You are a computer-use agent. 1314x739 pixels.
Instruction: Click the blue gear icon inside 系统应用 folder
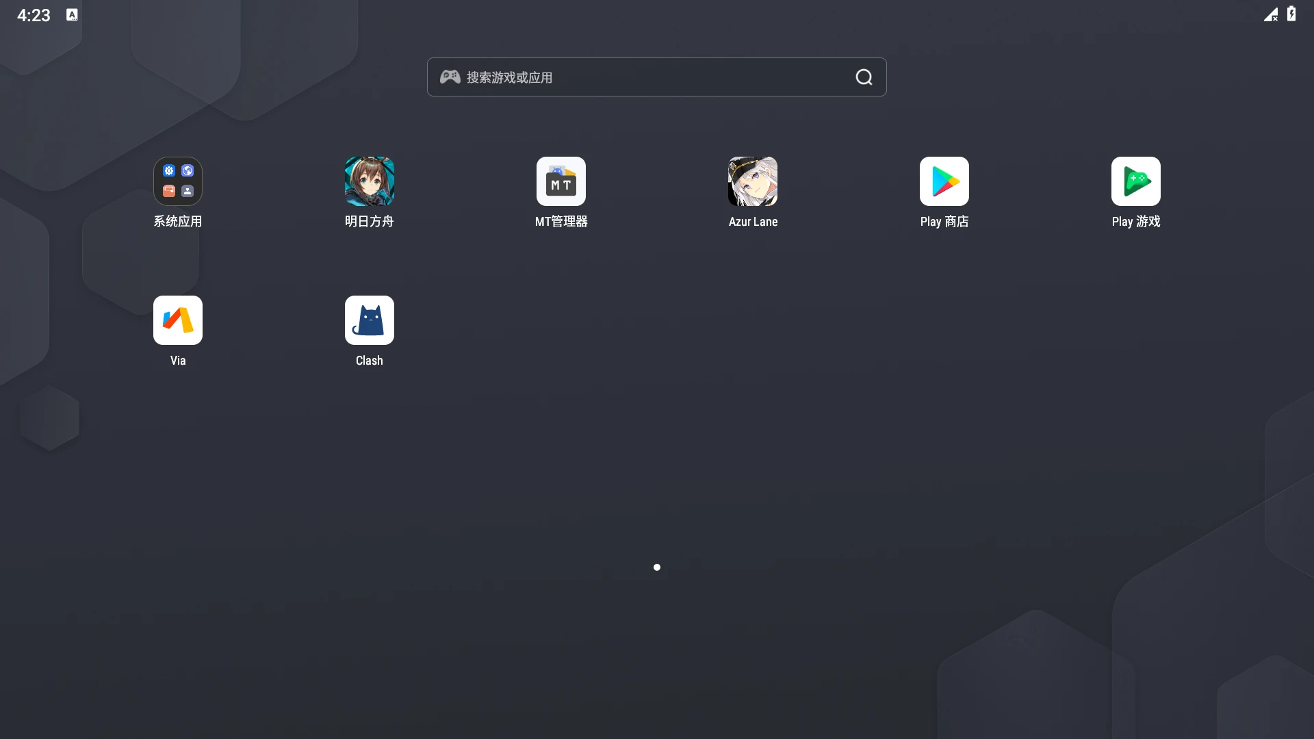169,171
